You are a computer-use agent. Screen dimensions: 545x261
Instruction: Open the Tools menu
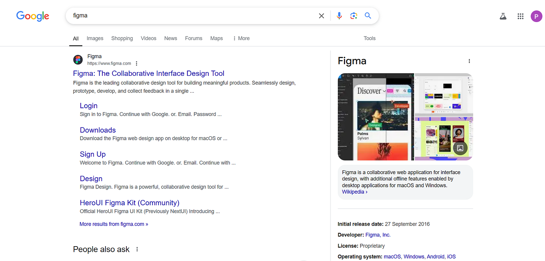pos(369,38)
